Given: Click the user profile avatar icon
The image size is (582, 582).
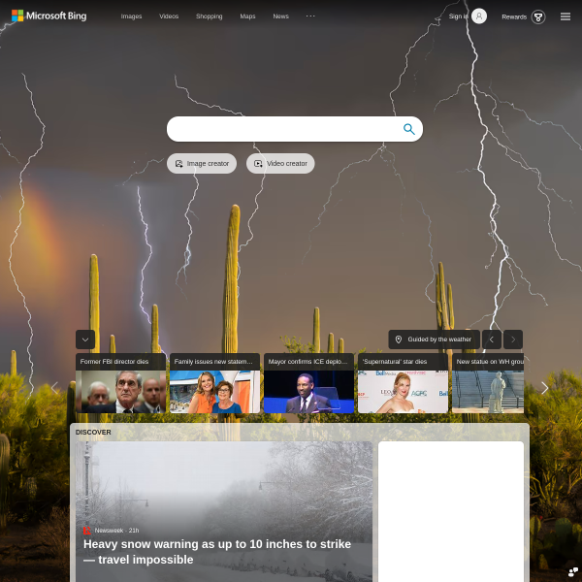Looking at the screenshot, I should click(x=479, y=16).
